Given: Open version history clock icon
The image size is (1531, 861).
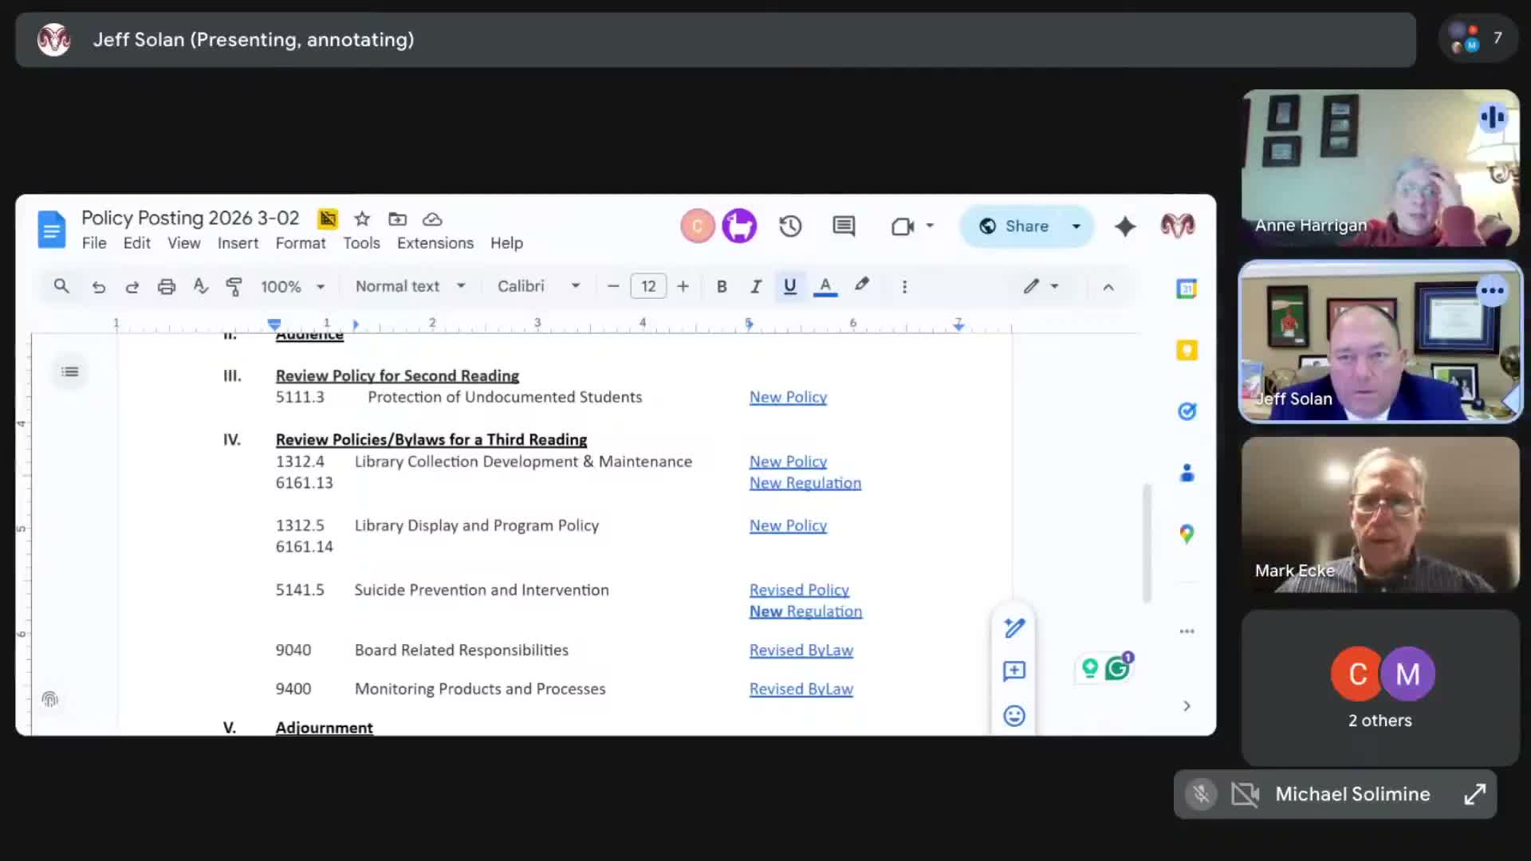Looking at the screenshot, I should click(x=789, y=226).
